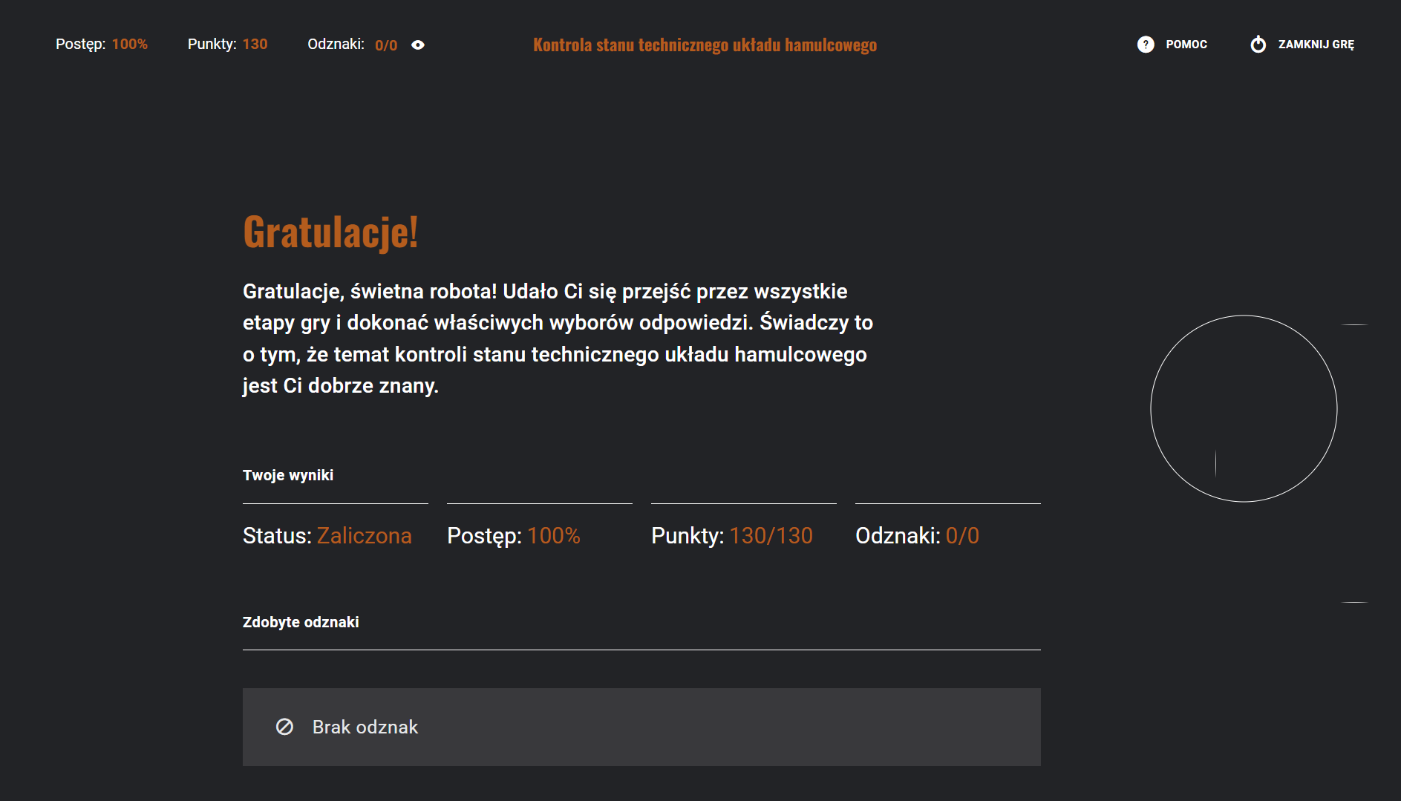This screenshot has height=801, width=1401.
Task: Select the Twoje wyniki section header
Action: pos(288,475)
